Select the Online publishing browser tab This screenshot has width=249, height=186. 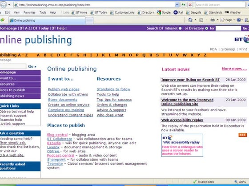click(47, 20)
